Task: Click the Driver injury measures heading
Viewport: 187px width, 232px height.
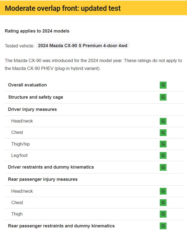Action: (x=32, y=109)
